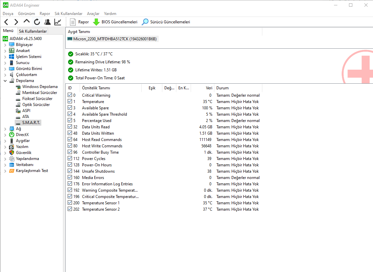Uncheck the Data Units Read attribute
The height and width of the screenshot is (272, 373).
[70, 127]
